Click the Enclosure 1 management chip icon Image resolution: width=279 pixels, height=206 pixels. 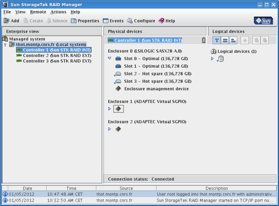(x=119, y=109)
